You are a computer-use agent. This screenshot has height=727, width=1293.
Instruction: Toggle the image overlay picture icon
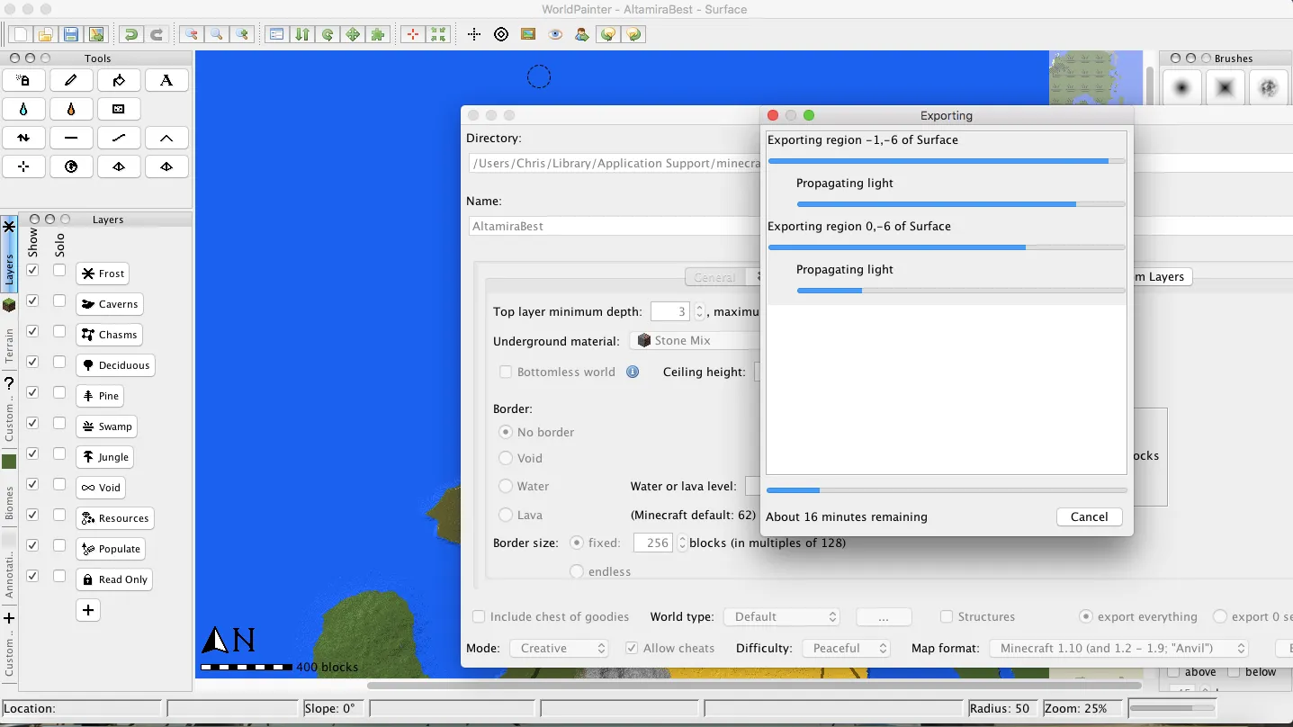(528, 34)
